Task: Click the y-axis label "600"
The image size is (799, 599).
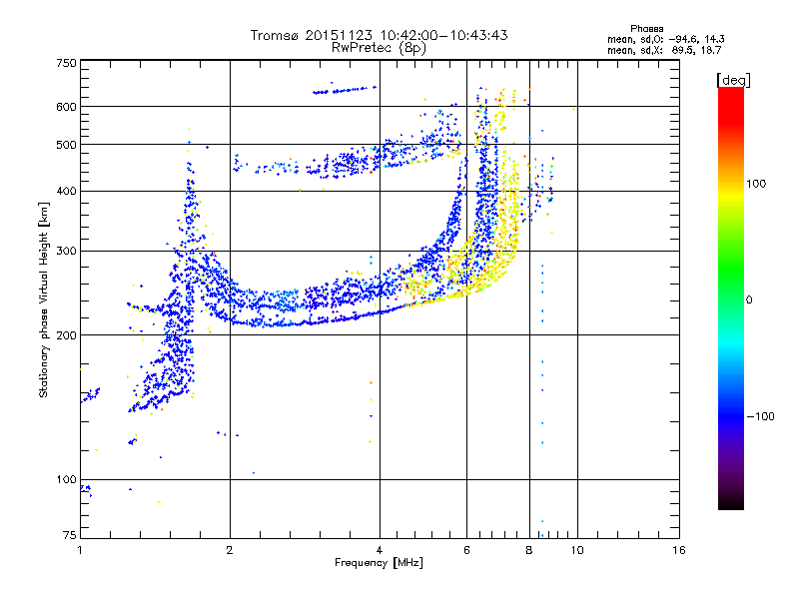Action: pyautogui.click(x=66, y=107)
